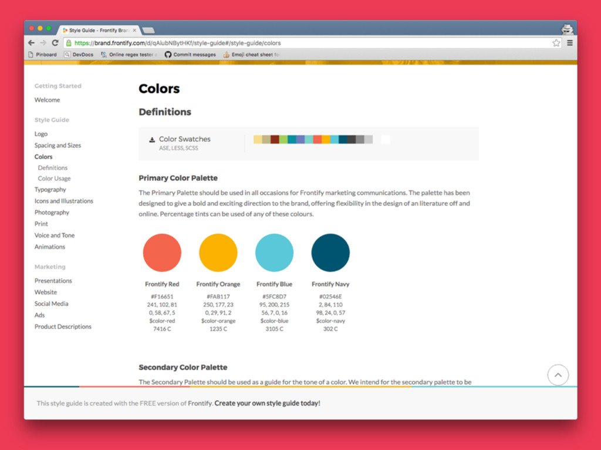This screenshot has width=601, height=450.
Task: Select the Style Guide - Frontify tab
Action: pyautogui.click(x=99, y=30)
